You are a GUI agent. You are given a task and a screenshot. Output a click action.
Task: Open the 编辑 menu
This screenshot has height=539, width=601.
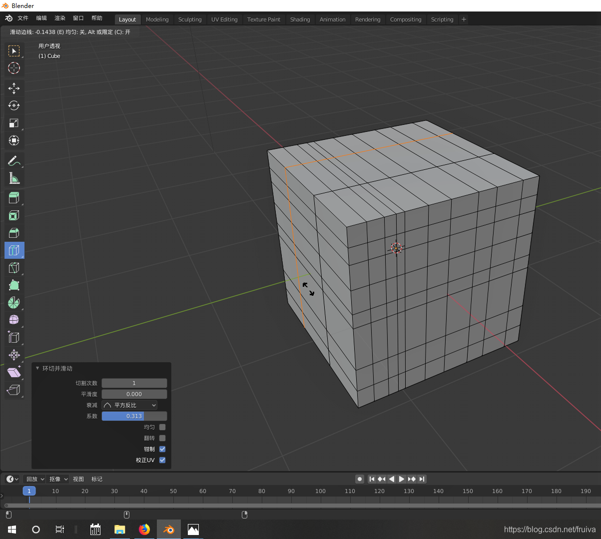(41, 18)
